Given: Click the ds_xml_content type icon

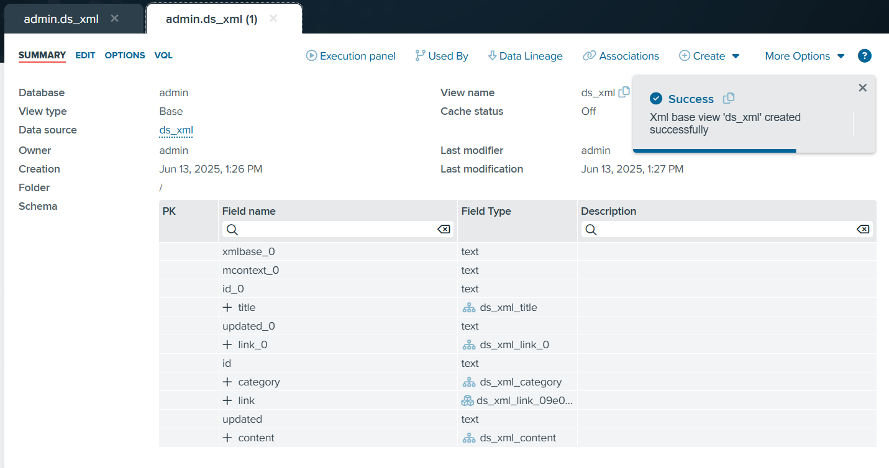Looking at the screenshot, I should 469,438.
